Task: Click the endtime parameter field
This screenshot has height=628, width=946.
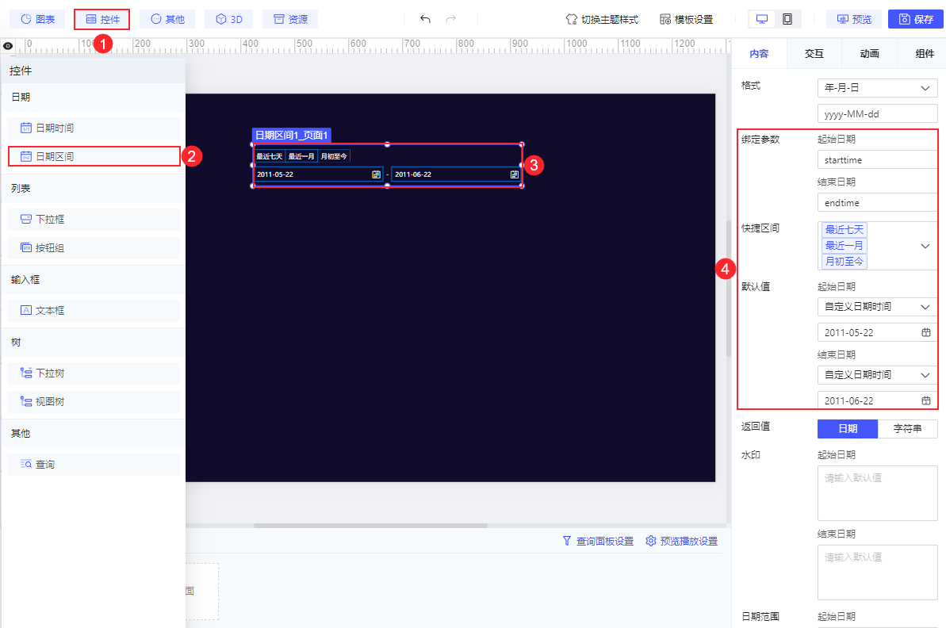Action: click(877, 203)
